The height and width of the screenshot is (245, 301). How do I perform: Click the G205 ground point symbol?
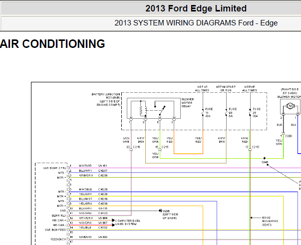pyautogui.click(x=160, y=211)
